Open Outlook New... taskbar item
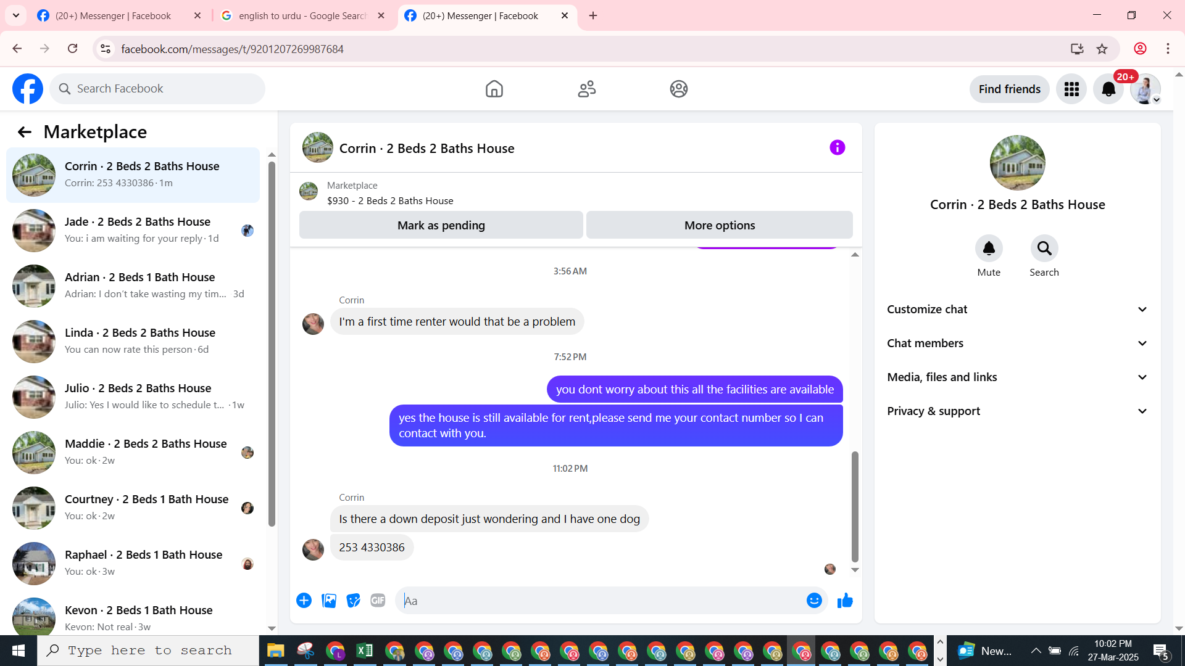 (x=985, y=651)
